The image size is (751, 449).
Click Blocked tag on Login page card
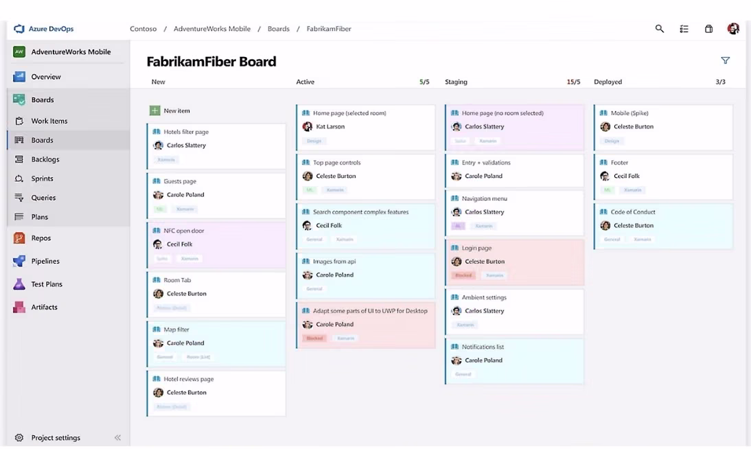pos(463,275)
